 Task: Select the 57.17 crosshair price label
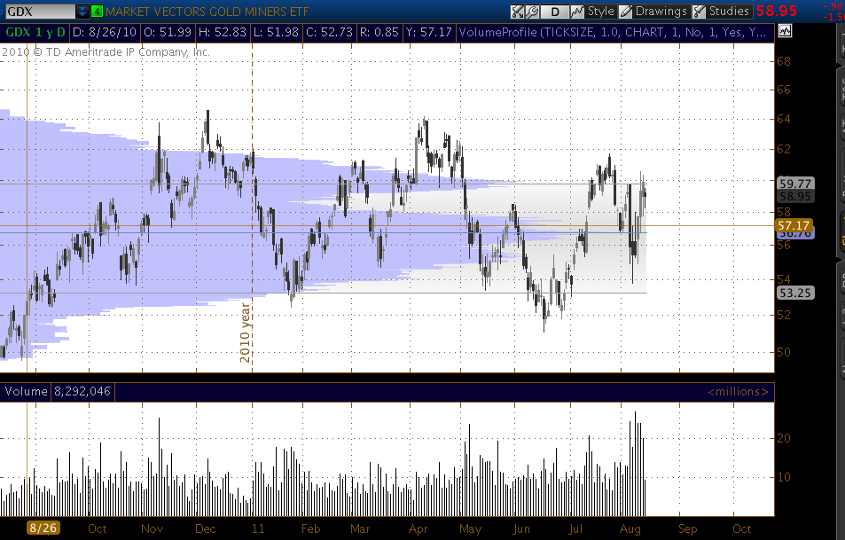(794, 226)
